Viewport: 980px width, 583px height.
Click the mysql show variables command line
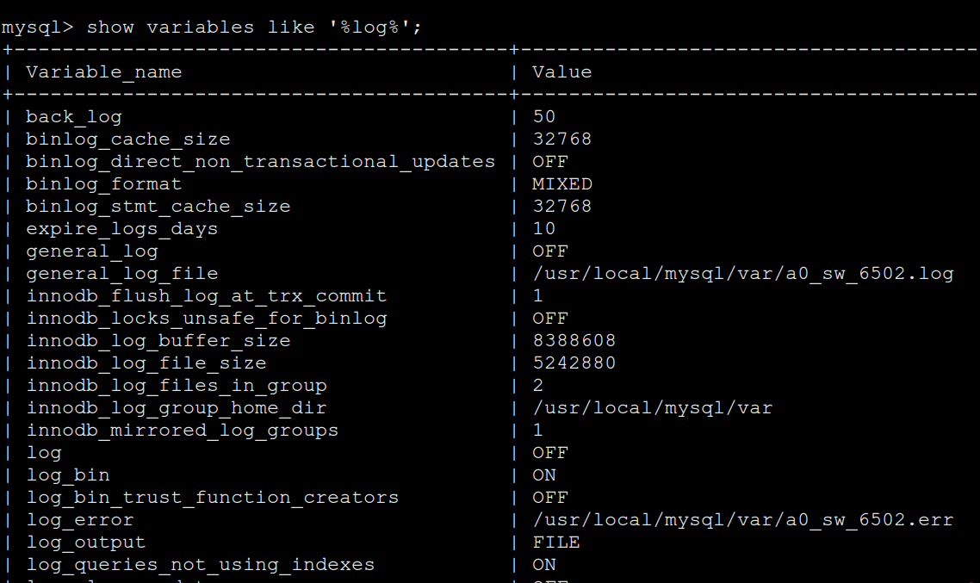[x=212, y=27]
